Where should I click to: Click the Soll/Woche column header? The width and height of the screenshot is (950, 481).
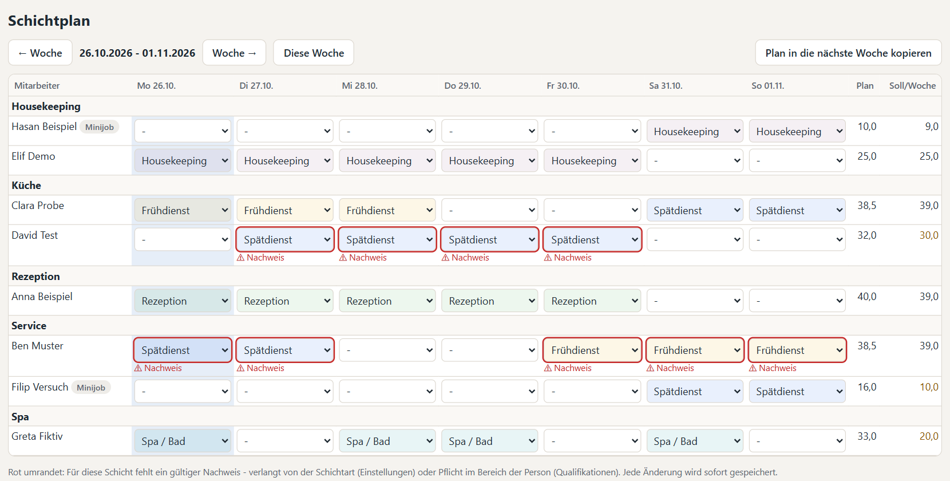(x=912, y=85)
